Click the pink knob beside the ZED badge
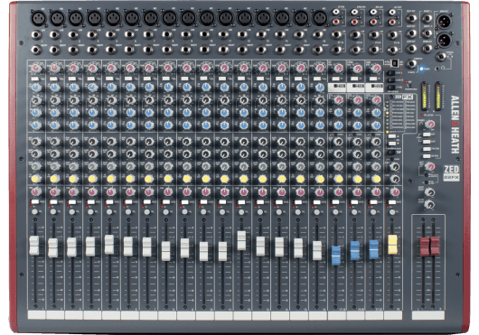 coord(430,166)
